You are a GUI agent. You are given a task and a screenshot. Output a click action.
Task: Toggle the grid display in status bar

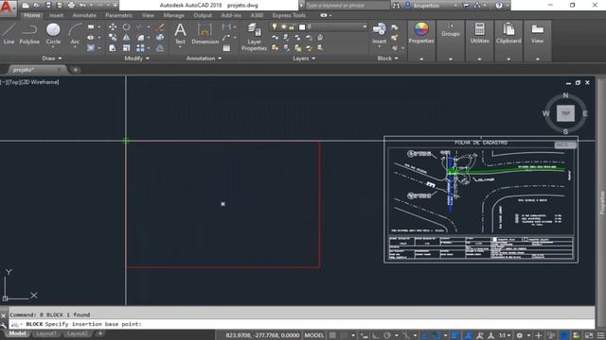pos(332,335)
